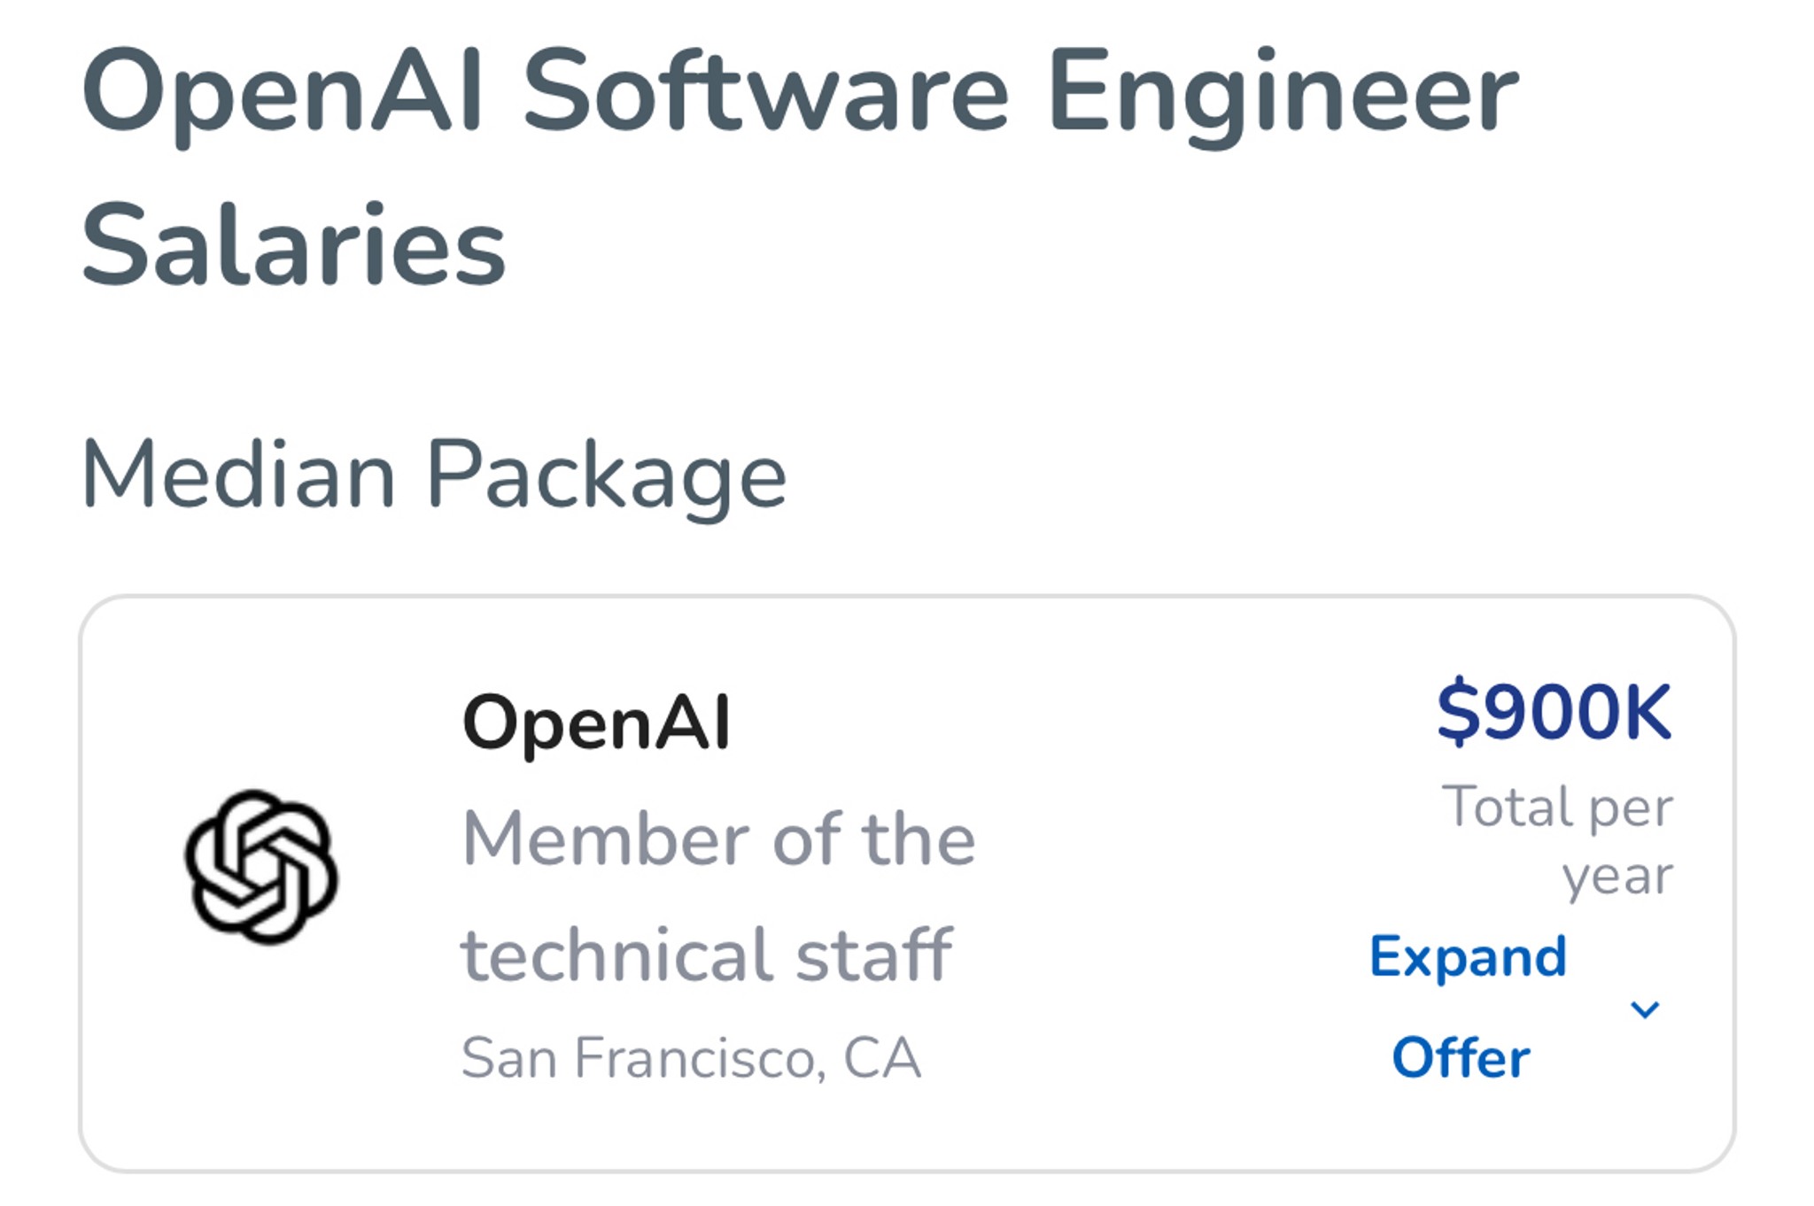Click 'OpenAI' in the page heading
The width and height of the screenshot is (1814, 1206).
coord(283,93)
